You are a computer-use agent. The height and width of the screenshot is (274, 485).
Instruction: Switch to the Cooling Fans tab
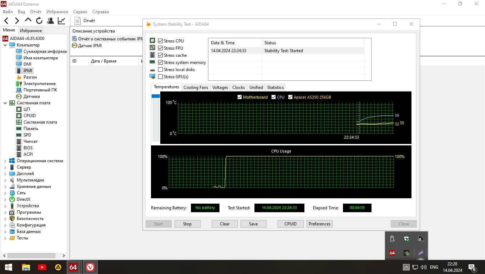(x=196, y=88)
